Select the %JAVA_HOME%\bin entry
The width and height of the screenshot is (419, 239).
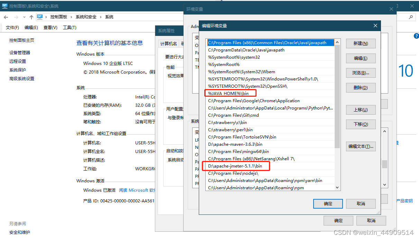click(270, 94)
